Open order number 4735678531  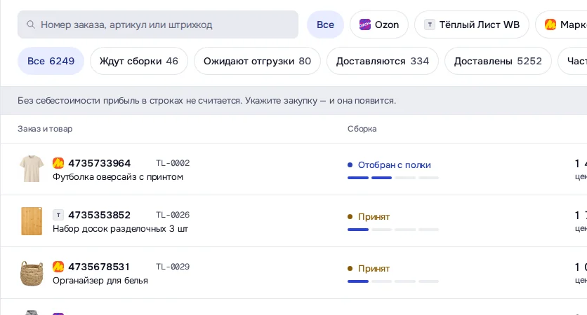click(99, 267)
